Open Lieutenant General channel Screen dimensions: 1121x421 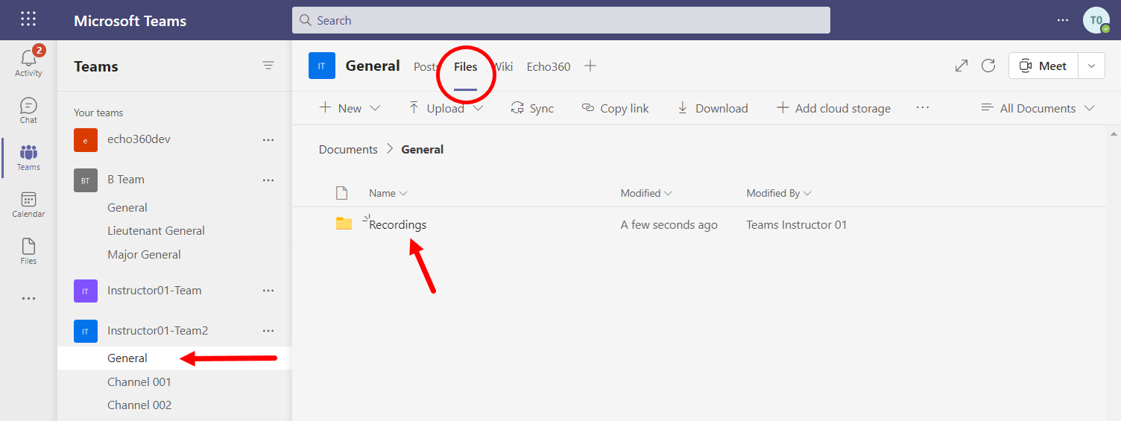(156, 231)
